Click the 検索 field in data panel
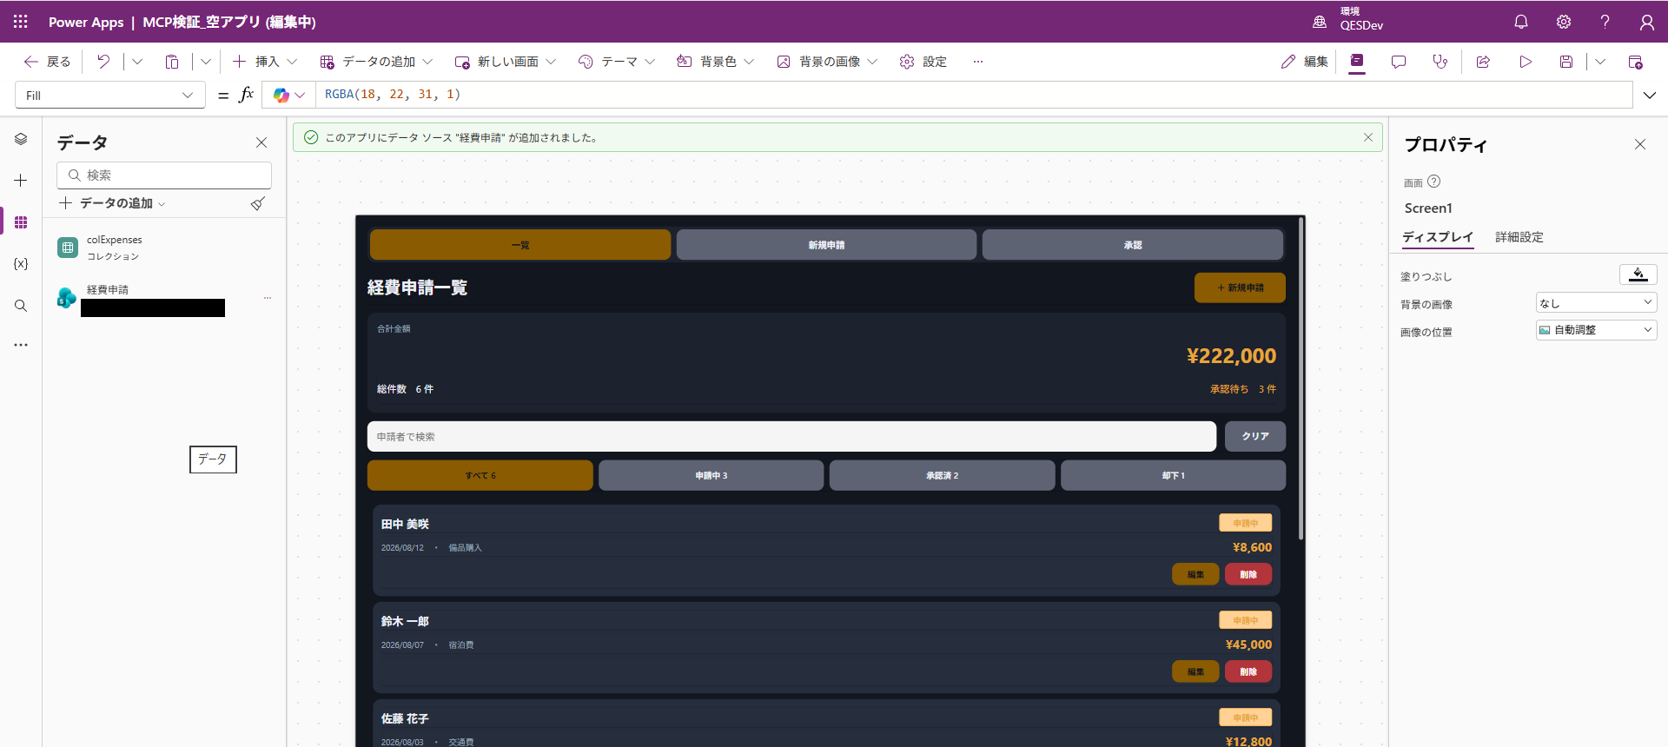Screen dimensions: 1668x747 tap(164, 175)
